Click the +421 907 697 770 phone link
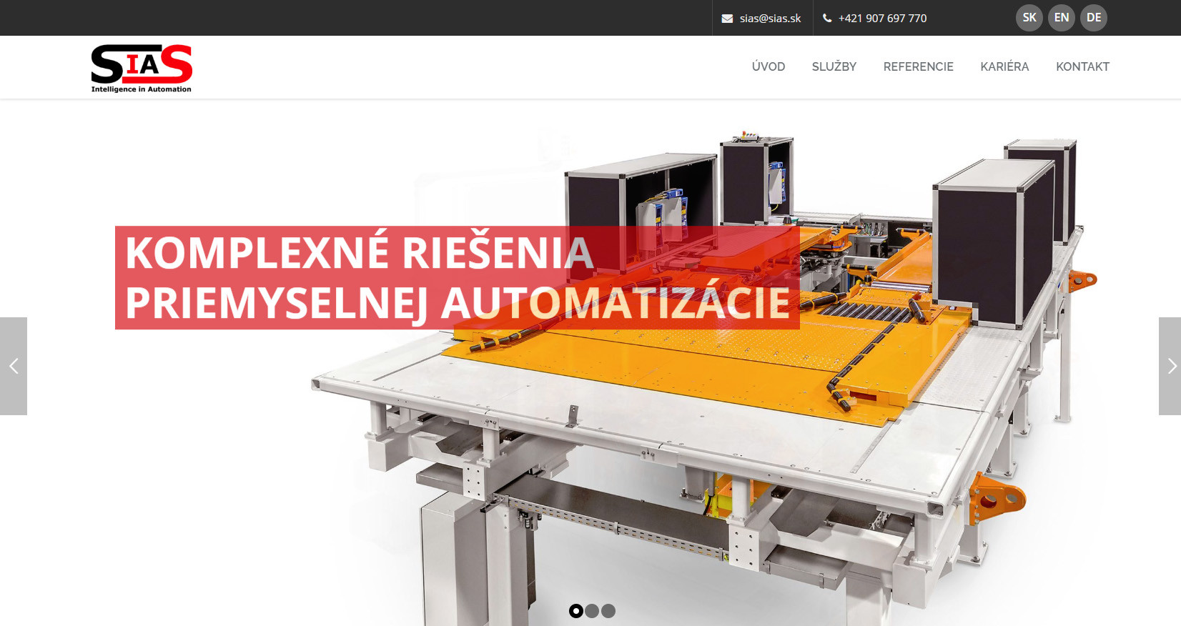This screenshot has height=626, width=1181. click(882, 19)
